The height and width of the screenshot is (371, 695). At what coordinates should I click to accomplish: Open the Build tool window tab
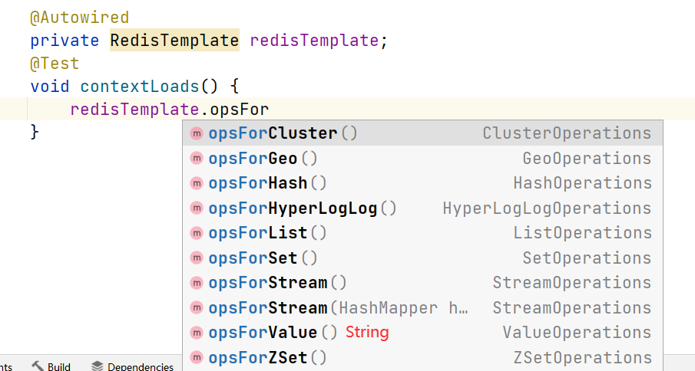[x=58, y=366]
